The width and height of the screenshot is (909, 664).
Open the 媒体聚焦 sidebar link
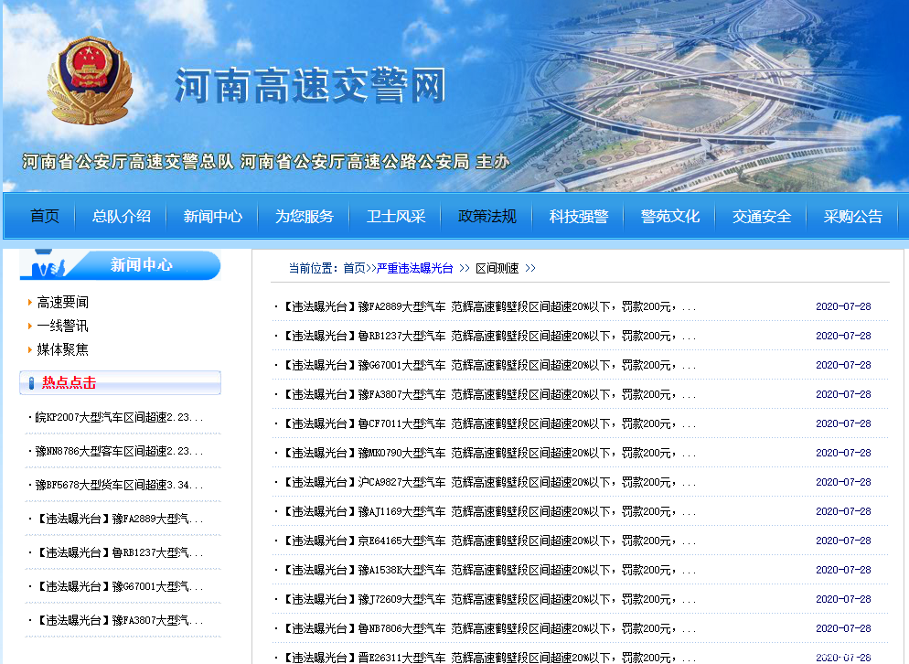(62, 349)
